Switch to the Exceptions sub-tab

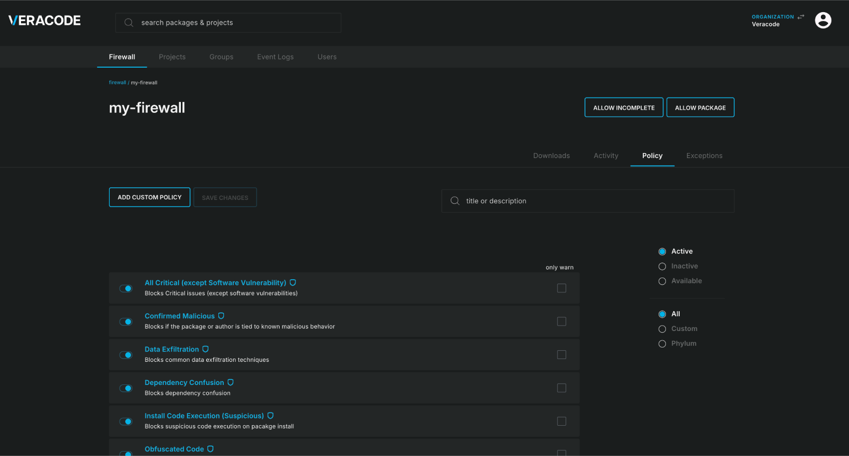click(704, 156)
